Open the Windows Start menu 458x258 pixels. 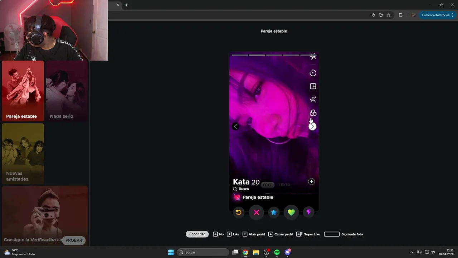[171, 252]
